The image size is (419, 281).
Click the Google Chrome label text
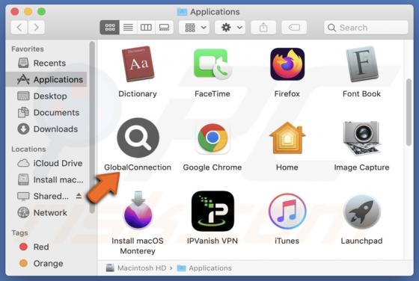pos(212,167)
